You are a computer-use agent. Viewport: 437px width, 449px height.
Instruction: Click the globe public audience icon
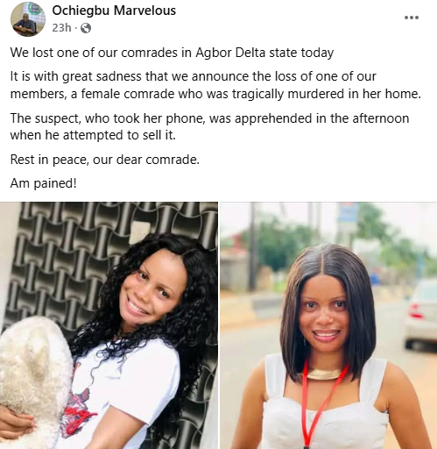click(85, 28)
